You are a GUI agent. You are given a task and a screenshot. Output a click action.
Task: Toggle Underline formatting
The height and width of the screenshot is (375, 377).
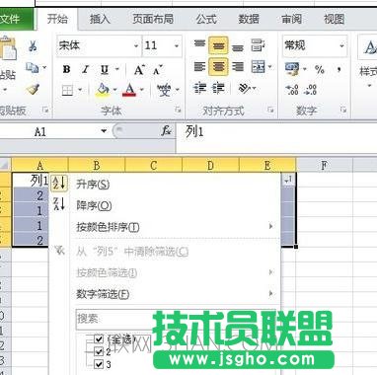(105, 69)
